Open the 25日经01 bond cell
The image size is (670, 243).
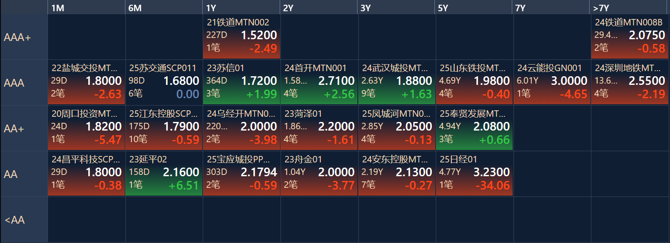point(474,174)
